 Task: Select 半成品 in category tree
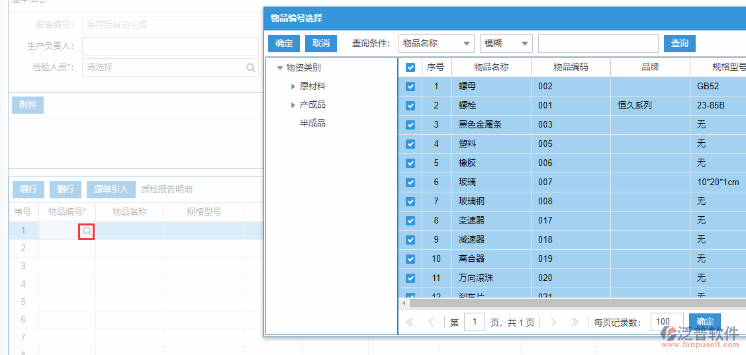click(312, 124)
